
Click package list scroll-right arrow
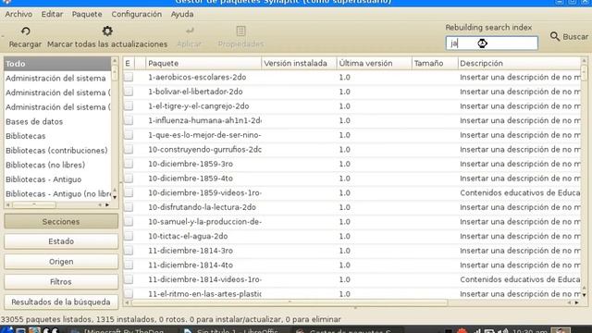(577, 302)
